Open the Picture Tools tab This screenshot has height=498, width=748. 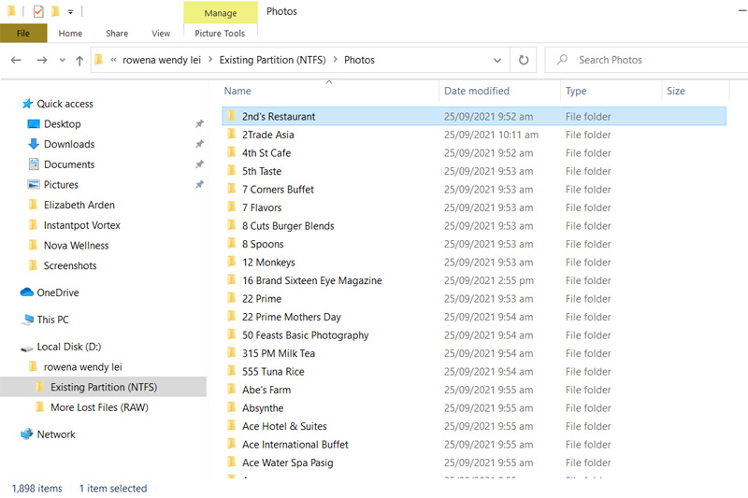[220, 34]
